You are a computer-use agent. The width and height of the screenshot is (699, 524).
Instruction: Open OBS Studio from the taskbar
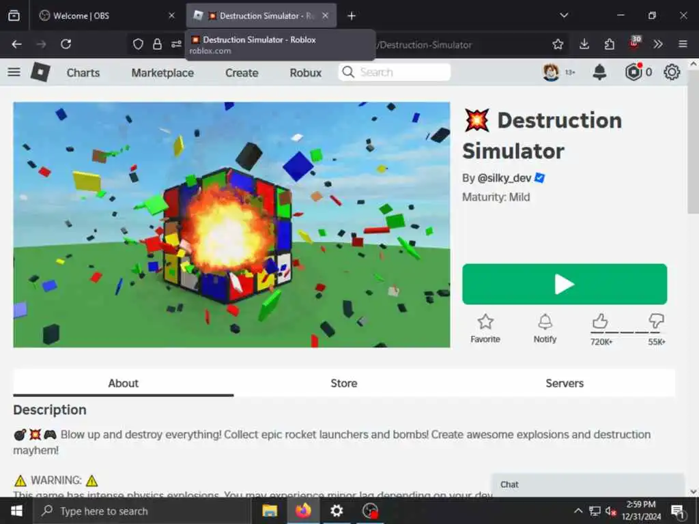(370, 510)
